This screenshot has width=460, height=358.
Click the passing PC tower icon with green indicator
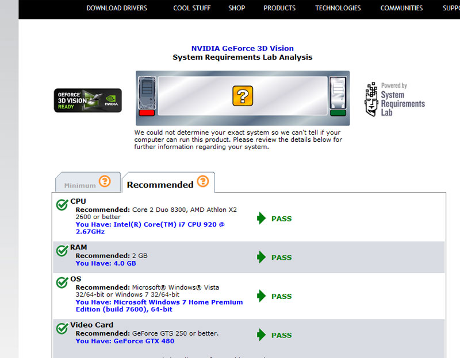pyautogui.click(x=338, y=96)
